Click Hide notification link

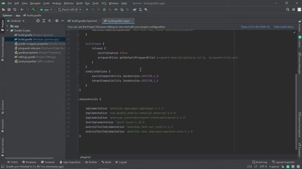(x=284, y=27)
